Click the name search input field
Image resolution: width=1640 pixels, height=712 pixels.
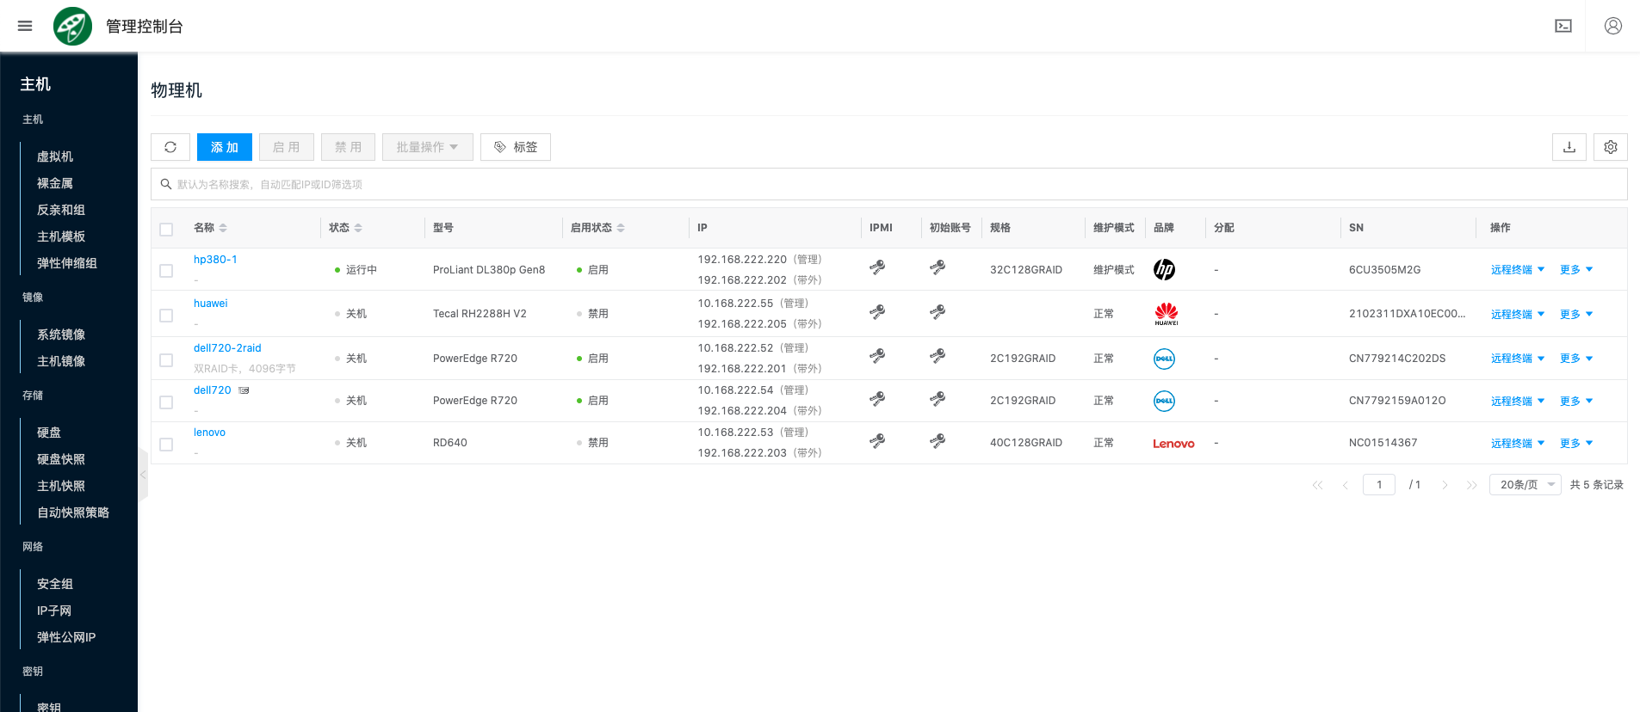888,184
